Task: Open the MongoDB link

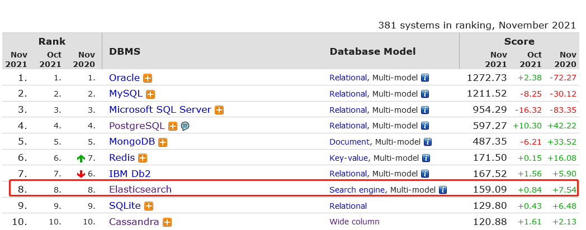Action: pyautogui.click(x=132, y=142)
